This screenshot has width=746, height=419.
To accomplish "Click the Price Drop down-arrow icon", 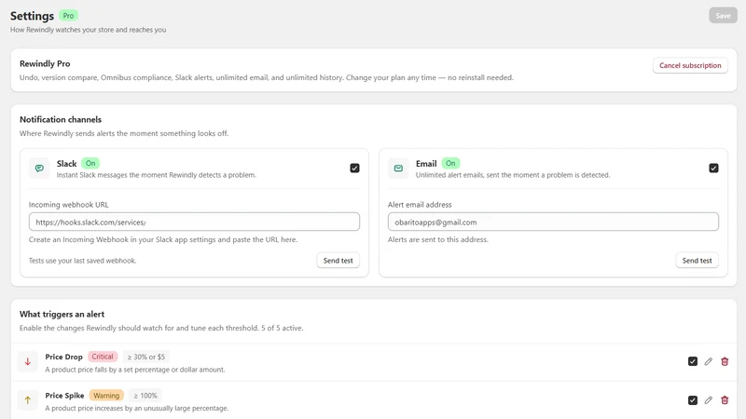I will (28, 361).
